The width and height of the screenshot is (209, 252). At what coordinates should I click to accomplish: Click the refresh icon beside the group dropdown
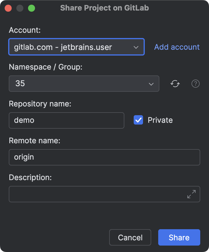[x=175, y=84]
